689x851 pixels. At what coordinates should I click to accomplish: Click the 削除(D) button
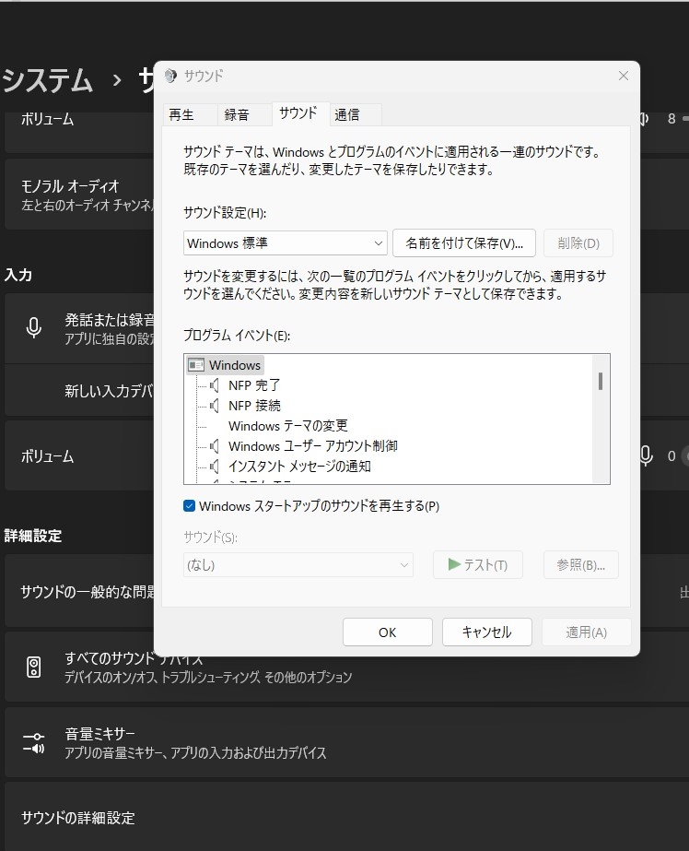tap(578, 243)
